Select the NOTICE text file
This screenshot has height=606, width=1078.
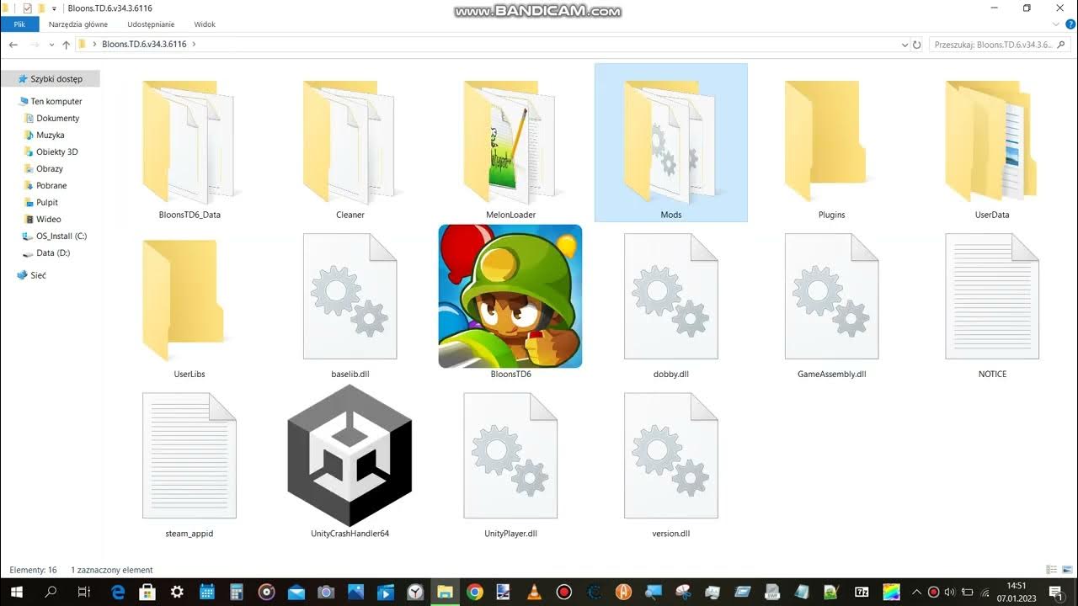click(992, 305)
